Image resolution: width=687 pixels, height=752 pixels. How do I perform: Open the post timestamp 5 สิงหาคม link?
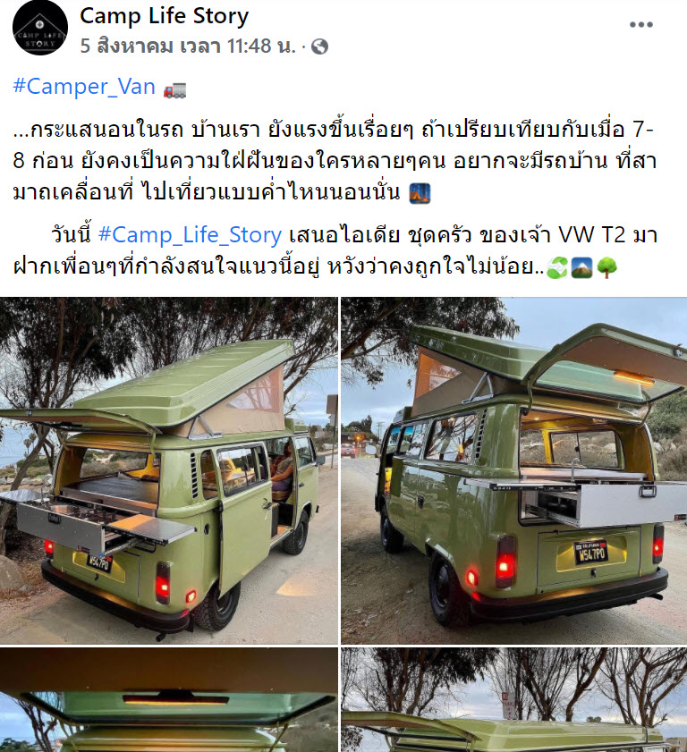click(188, 46)
